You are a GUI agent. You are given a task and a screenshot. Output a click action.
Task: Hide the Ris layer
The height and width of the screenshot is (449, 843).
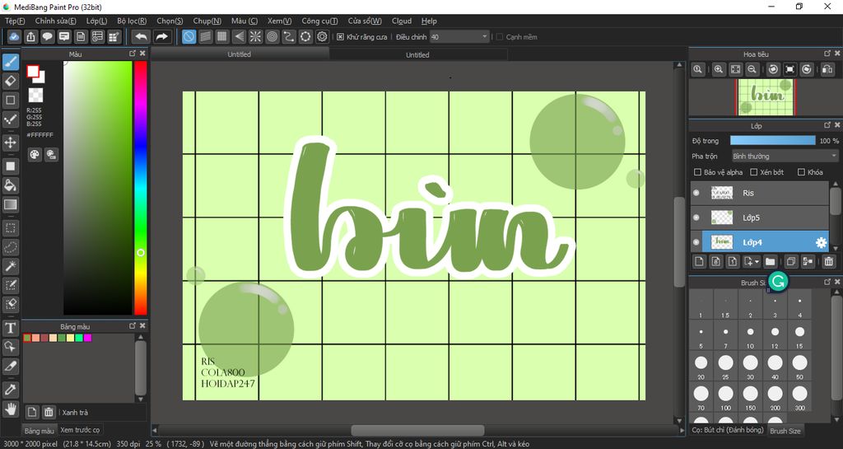(x=696, y=193)
